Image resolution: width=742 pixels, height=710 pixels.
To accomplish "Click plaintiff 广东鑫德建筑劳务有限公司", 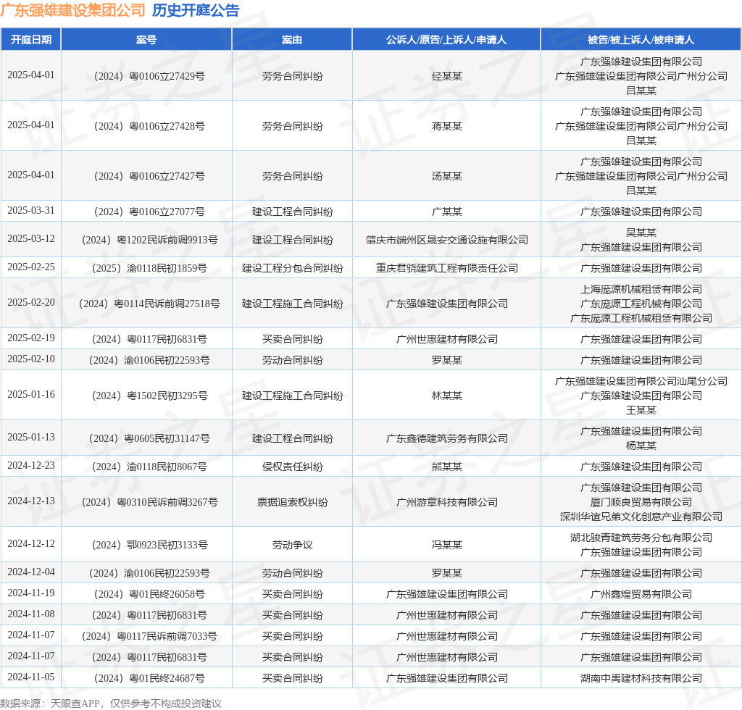I will [x=446, y=438].
